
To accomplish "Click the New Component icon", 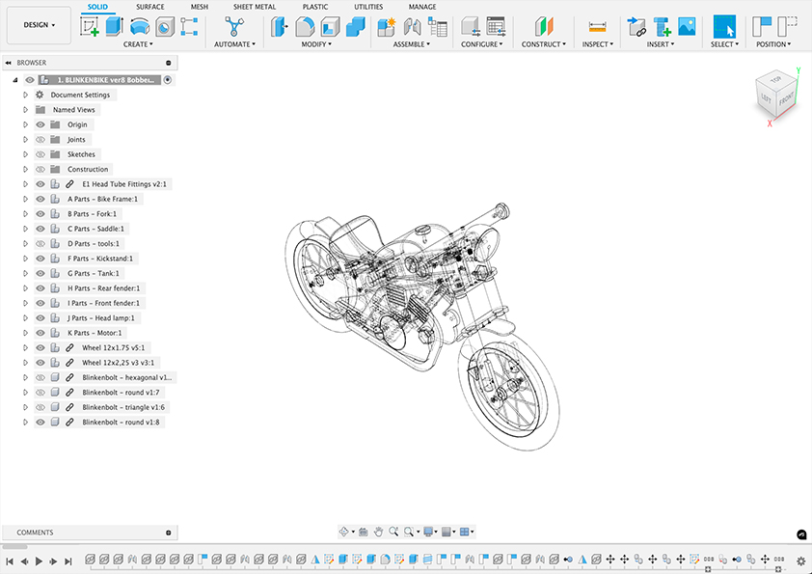I will coord(387,26).
